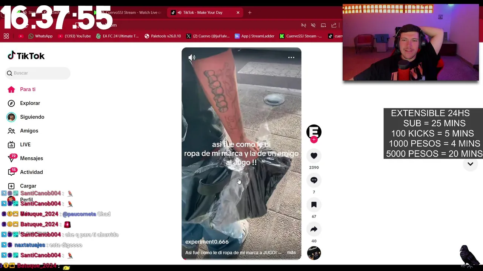Open CuervoSSJ Stream Kick bookmark

pyautogui.click(x=301, y=36)
